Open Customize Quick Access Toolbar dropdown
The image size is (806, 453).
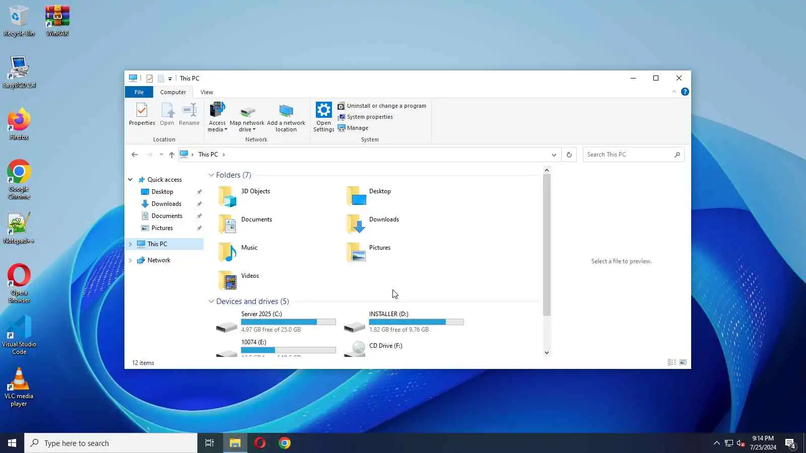pyautogui.click(x=170, y=79)
